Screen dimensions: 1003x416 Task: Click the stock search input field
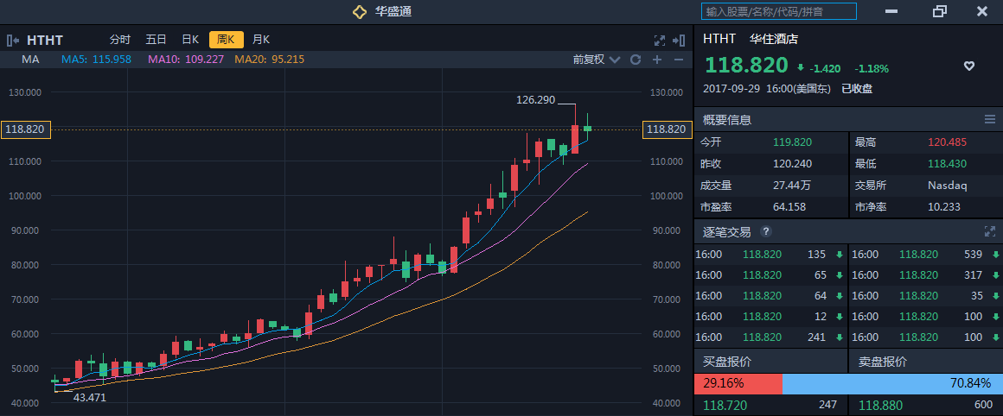tap(778, 11)
